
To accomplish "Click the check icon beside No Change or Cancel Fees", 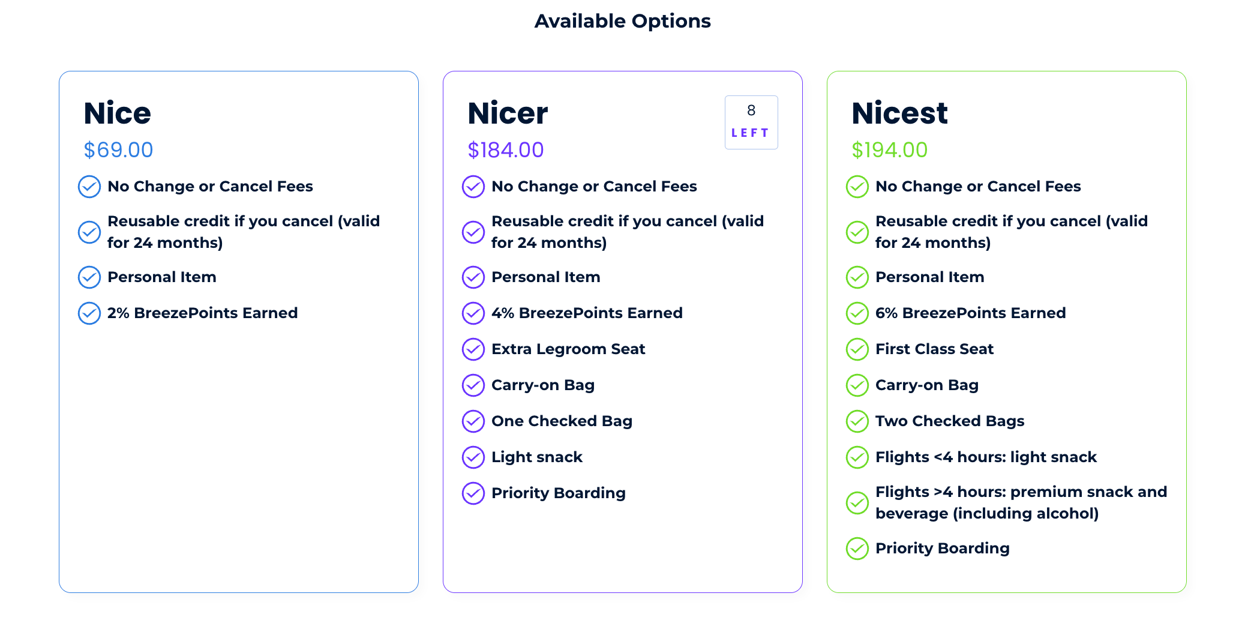I will (x=89, y=187).
